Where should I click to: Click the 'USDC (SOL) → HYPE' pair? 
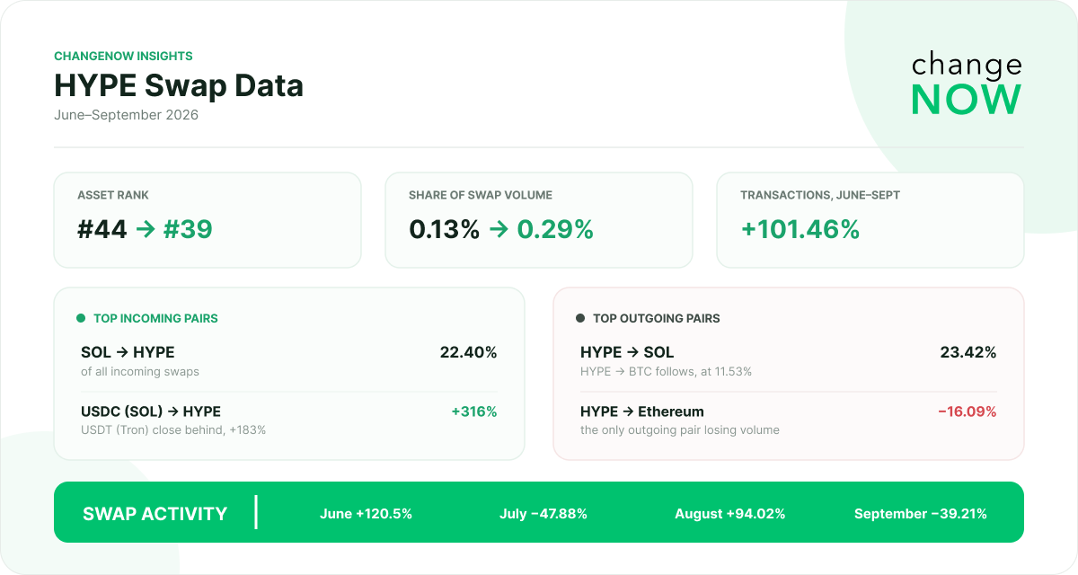[x=151, y=411]
